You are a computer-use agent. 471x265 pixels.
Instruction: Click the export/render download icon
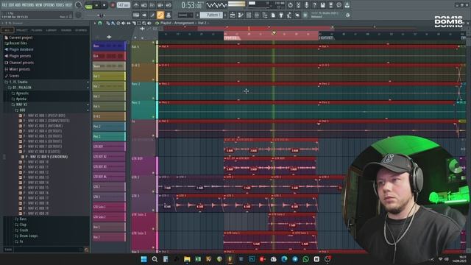click(x=347, y=5)
